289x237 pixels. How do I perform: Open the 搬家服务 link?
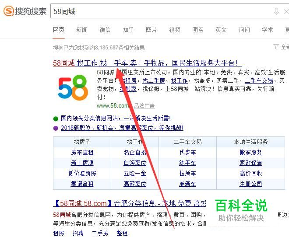click(x=250, y=152)
